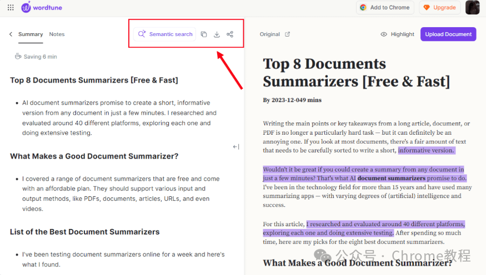Click highlighted phrase 'informative version.'
Image resolution: width=486 pixels, height=275 pixels.
point(426,150)
